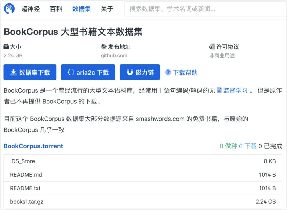
Task: Click the 0 做种 seeding count
Action: pyautogui.click(x=228, y=146)
